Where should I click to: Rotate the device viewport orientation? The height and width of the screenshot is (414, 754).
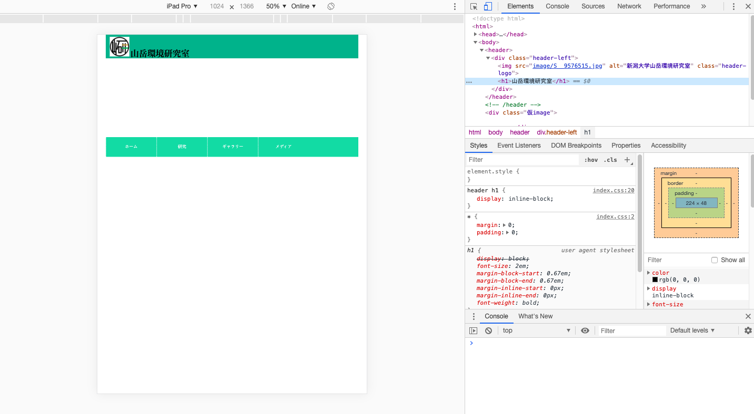point(331,6)
